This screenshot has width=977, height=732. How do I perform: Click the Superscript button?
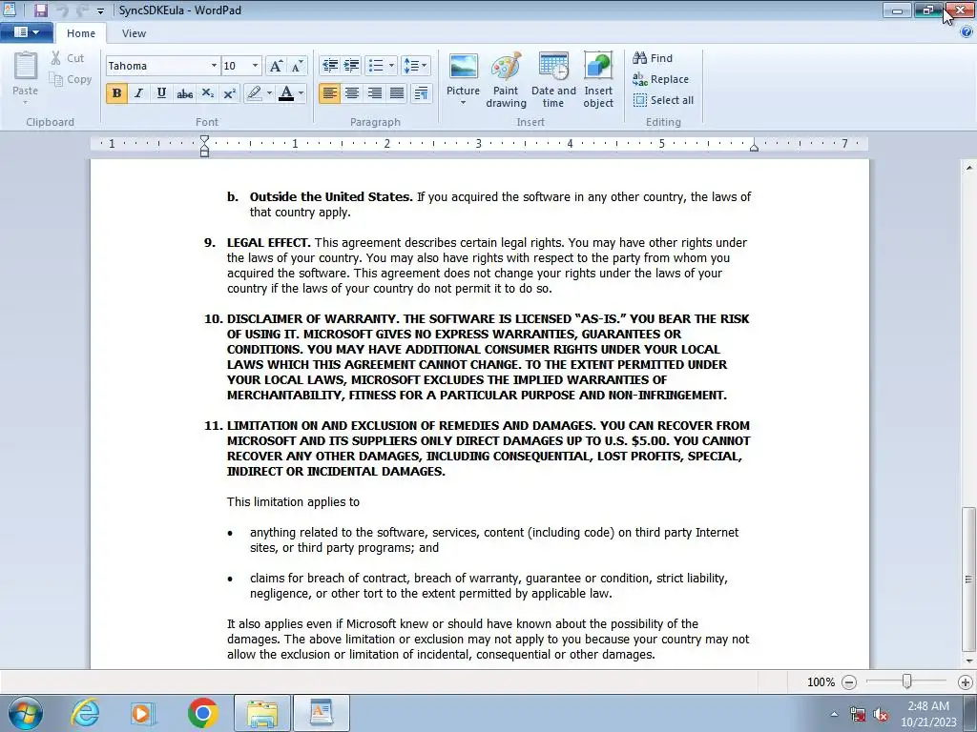[229, 93]
